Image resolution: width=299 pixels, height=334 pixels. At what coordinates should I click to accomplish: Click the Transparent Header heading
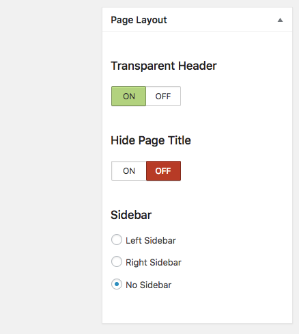point(164,66)
